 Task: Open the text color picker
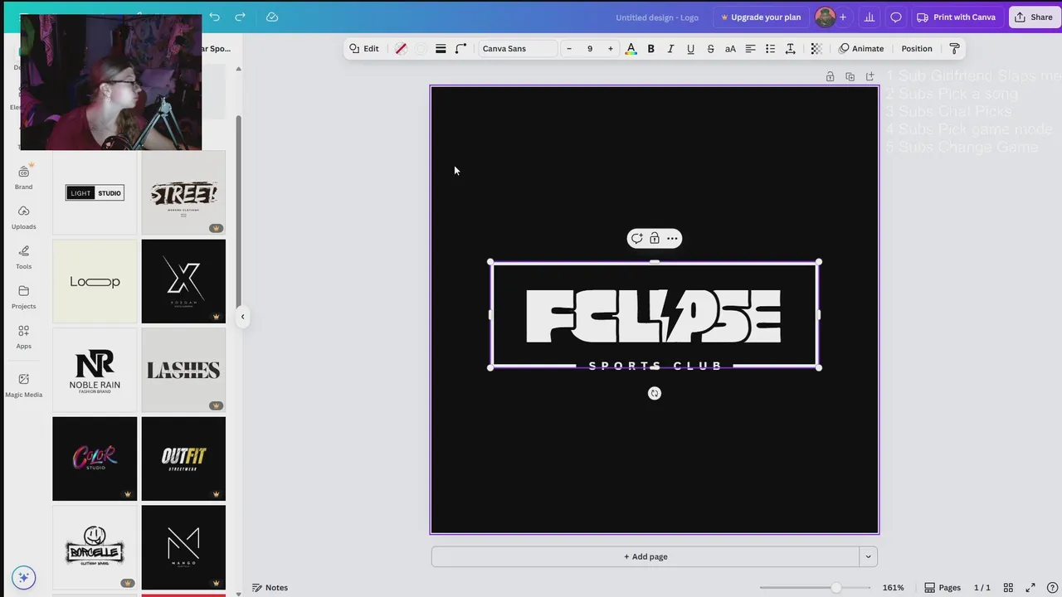coord(631,49)
